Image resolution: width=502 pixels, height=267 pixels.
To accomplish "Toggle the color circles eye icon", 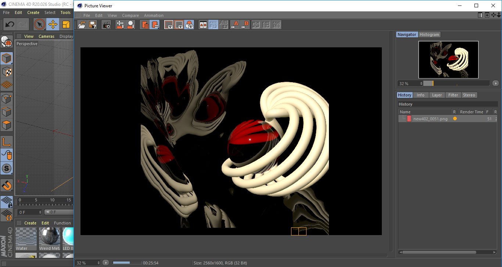I will (x=189, y=25).
